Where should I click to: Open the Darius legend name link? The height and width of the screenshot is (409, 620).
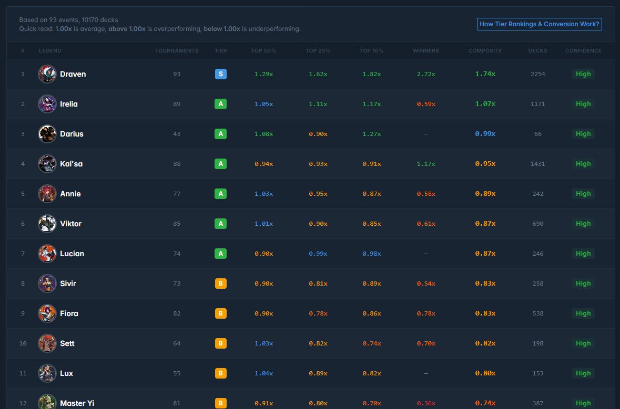tap(72, 134)
